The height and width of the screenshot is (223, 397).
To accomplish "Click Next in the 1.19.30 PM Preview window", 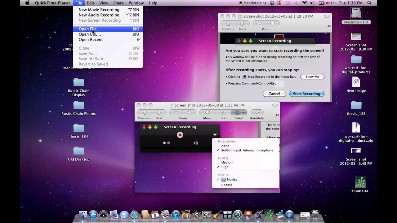I will [243, 24].
